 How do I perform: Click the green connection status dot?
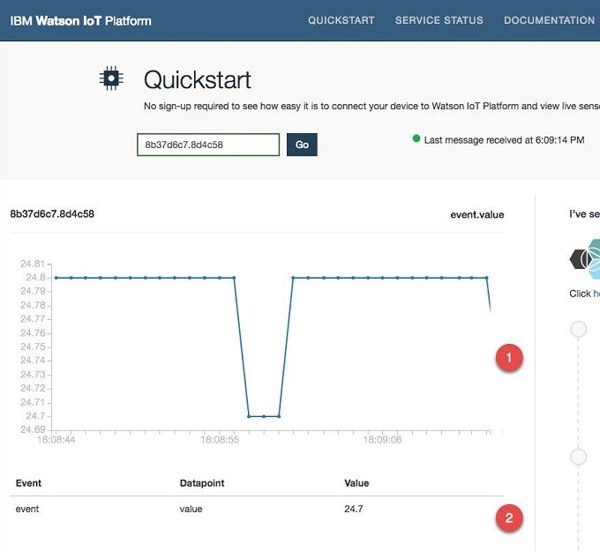[416, 138]
